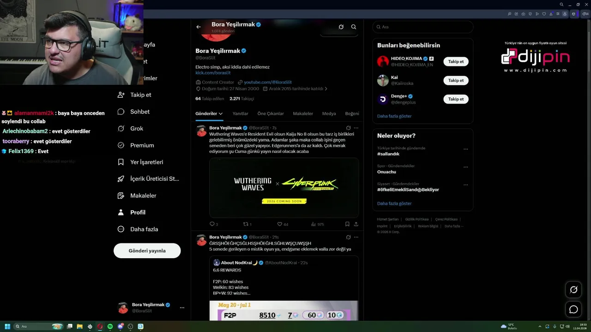Viewport: 591px width, 332px height.
Task: Open #sallandık trend options dots
Action: coord(465,149)
